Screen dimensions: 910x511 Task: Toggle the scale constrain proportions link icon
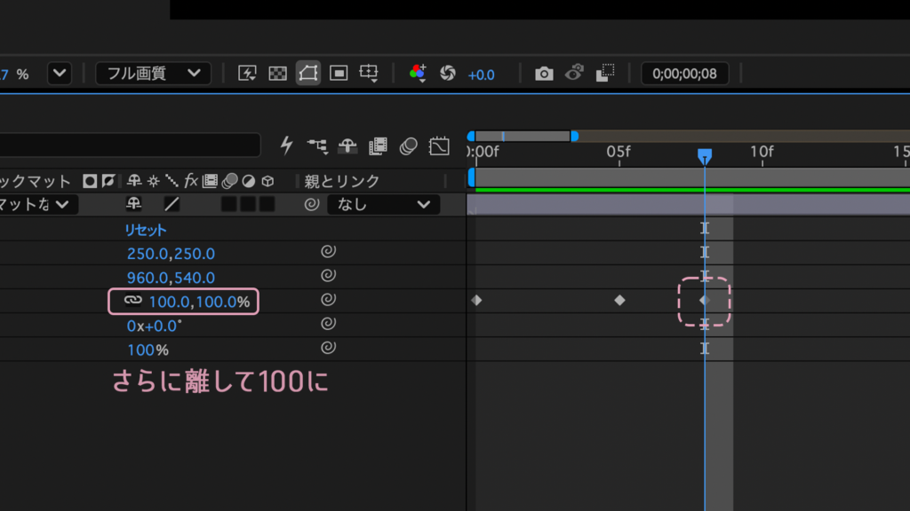(133, 300)
